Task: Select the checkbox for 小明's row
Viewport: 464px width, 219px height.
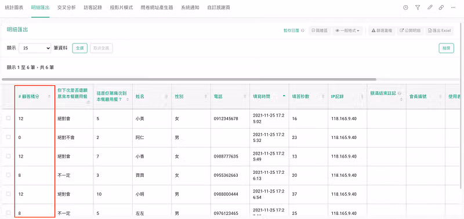Action: (x=8, y=194)
